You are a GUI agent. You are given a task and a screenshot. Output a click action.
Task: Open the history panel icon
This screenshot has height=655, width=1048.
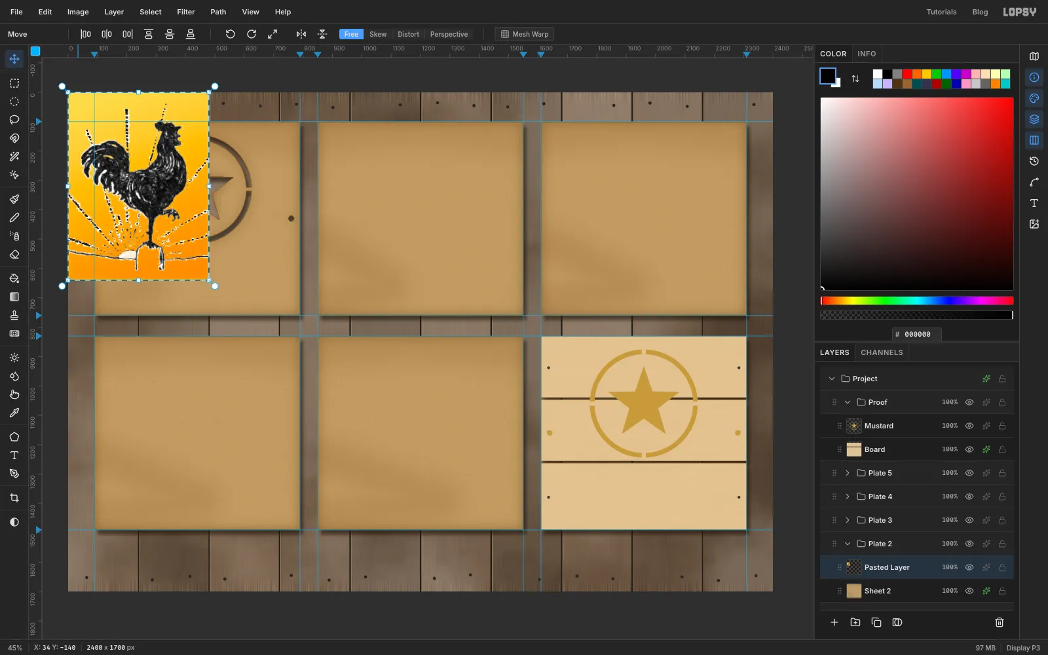coord(1034,161)
